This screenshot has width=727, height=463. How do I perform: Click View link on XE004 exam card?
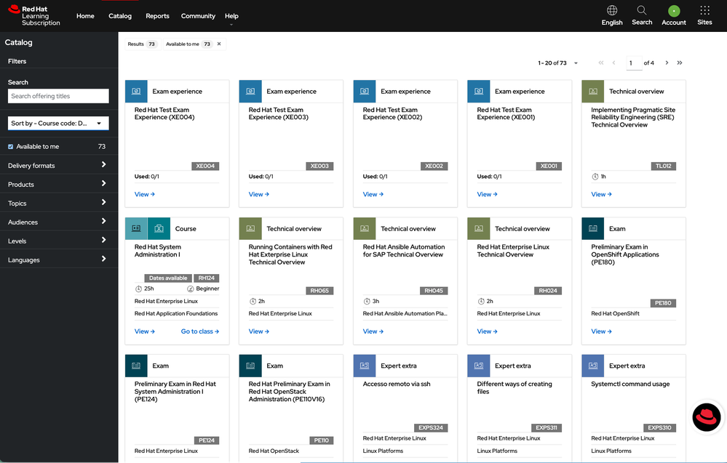click(144, 194)
